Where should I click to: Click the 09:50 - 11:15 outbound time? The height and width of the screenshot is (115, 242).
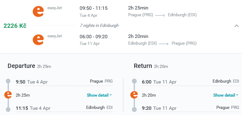(94, 8)
